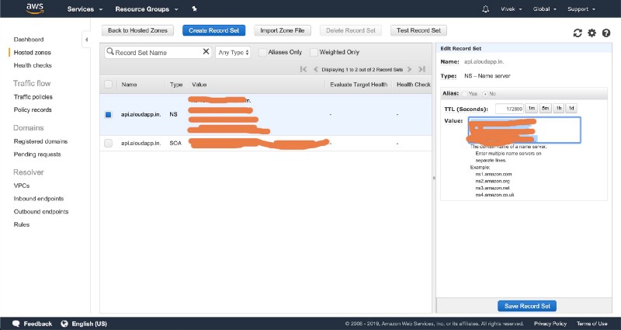The width and height of the screenshot is (621, 330).
Task: Go to first page of record sets
Action: click(304, 69)
